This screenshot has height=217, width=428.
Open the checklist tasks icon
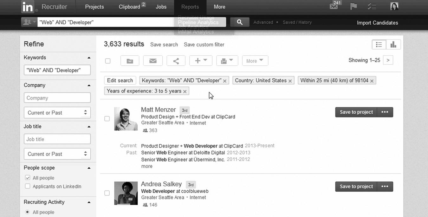point(372,6)
